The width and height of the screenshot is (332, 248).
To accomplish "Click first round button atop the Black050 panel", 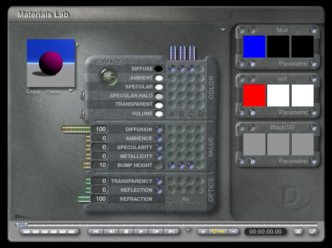I will 241,128.
